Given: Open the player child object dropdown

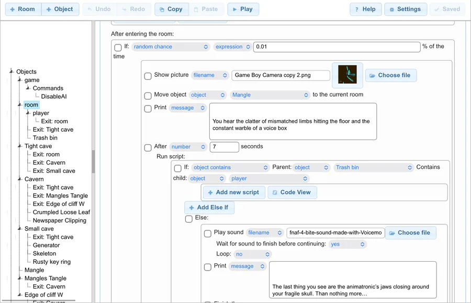Looking at the screenshot, I should (269, 179).
